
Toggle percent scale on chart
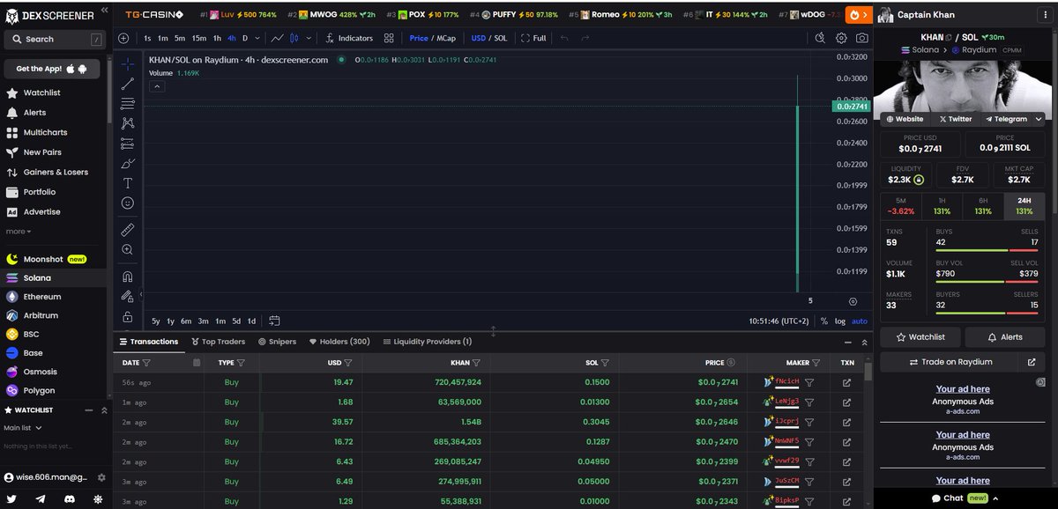824,321
